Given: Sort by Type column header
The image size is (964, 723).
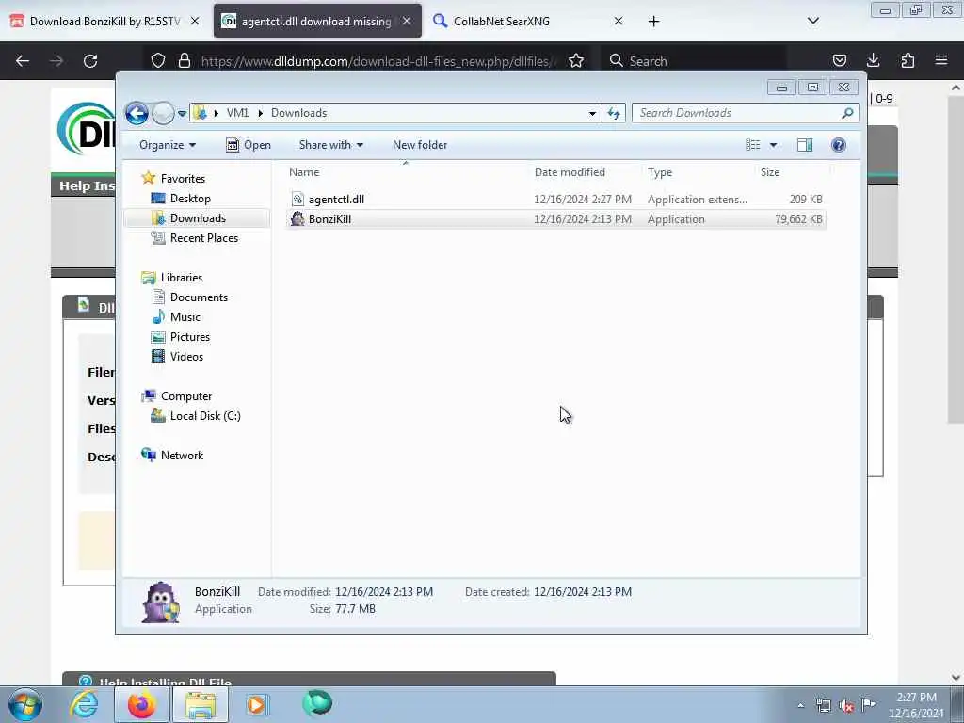Looking at the screenshot, I should (660, 172).
